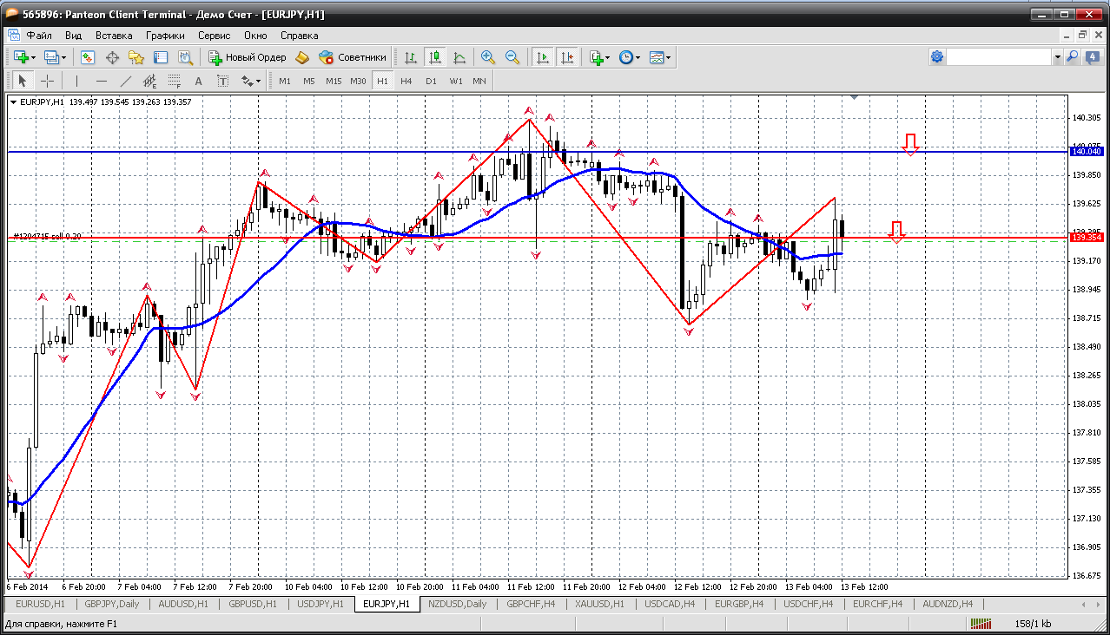Open a new chart window

pyautogui.click(x=20, y=57)
